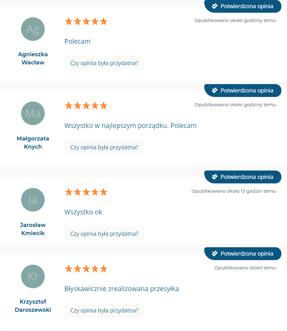Mark 'Wszystko ok' review as helpful
Viewport: 287px width, 331px height.
pos(104,234)
